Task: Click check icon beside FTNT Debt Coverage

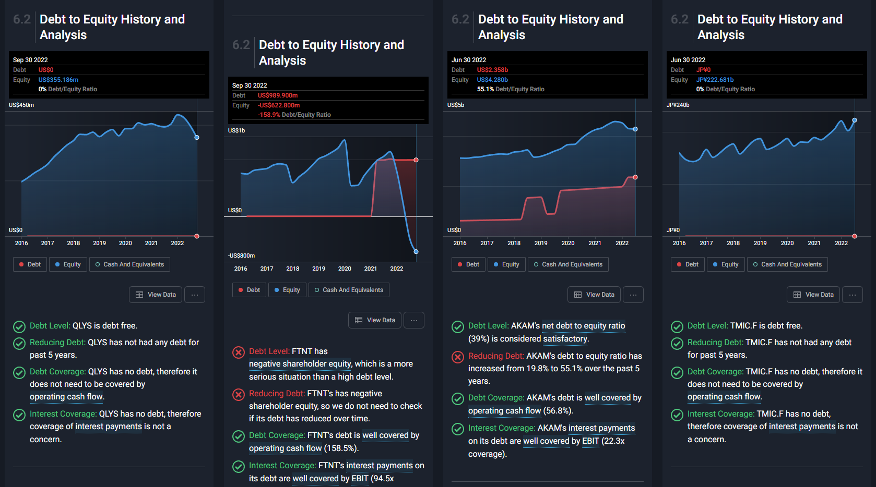Action: [x=239, y=436]
